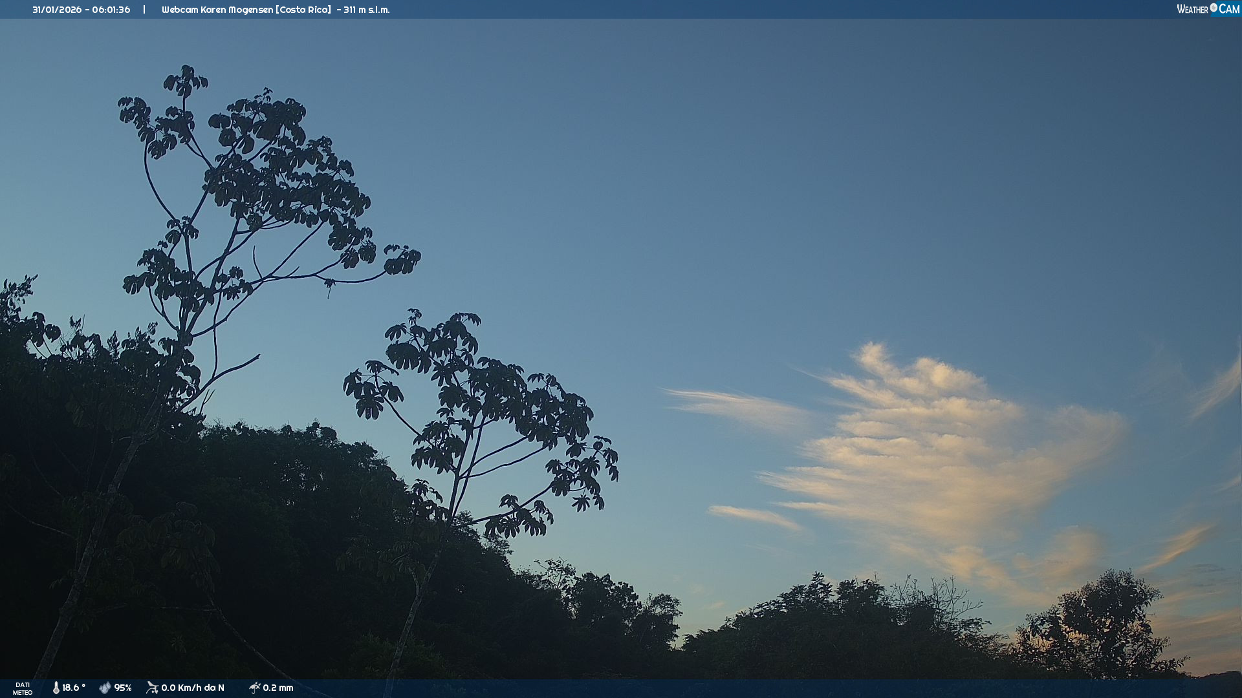Open the Webcam Karen Mogensen title
The width and height of the screenshot is (1242, 698).
246,10
